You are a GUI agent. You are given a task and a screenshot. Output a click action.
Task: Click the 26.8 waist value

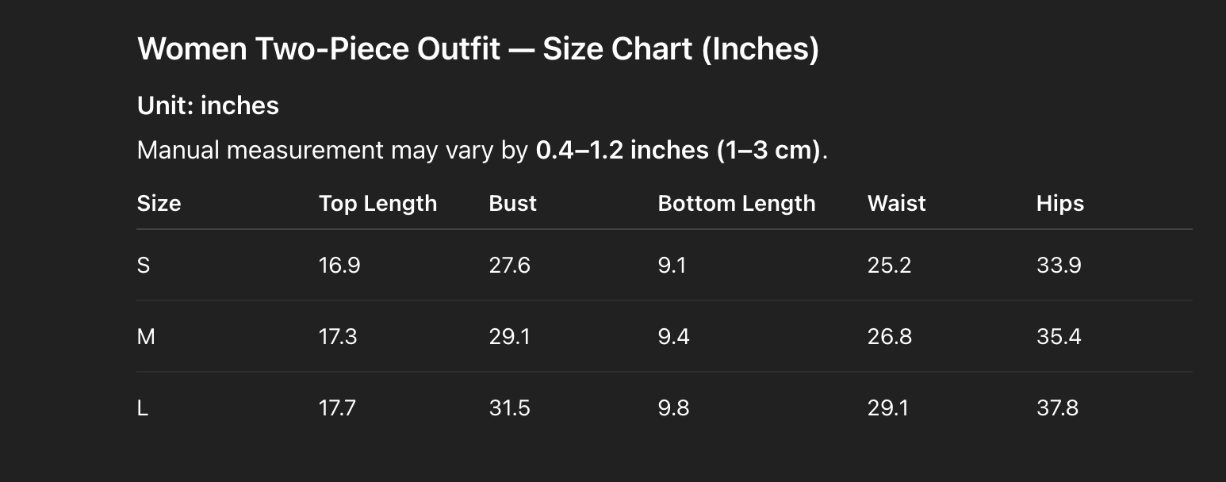coord(889,337)
